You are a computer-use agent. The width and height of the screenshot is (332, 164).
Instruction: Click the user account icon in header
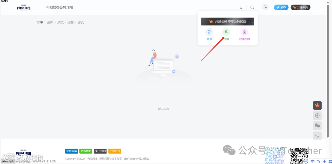point(241,7)
